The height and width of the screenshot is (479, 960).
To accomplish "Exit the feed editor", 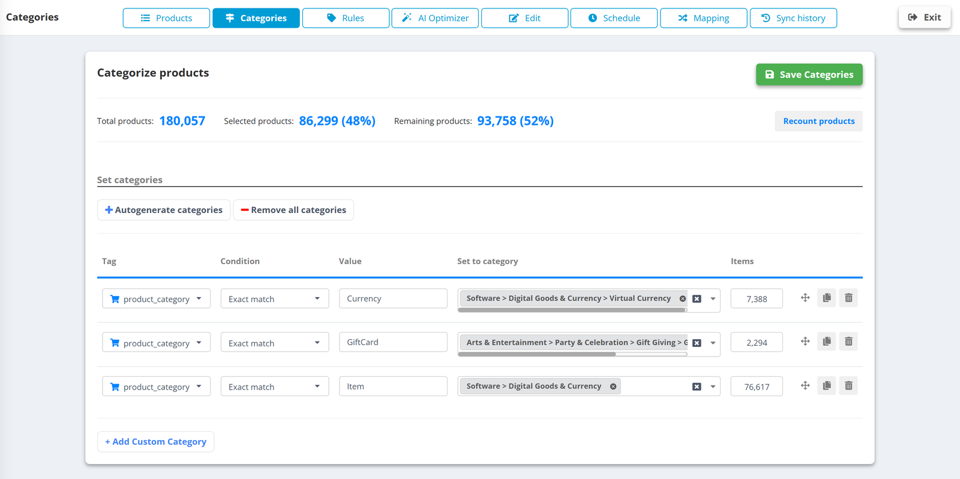I will point(925,17).
